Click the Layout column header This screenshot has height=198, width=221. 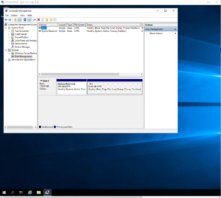62,25
